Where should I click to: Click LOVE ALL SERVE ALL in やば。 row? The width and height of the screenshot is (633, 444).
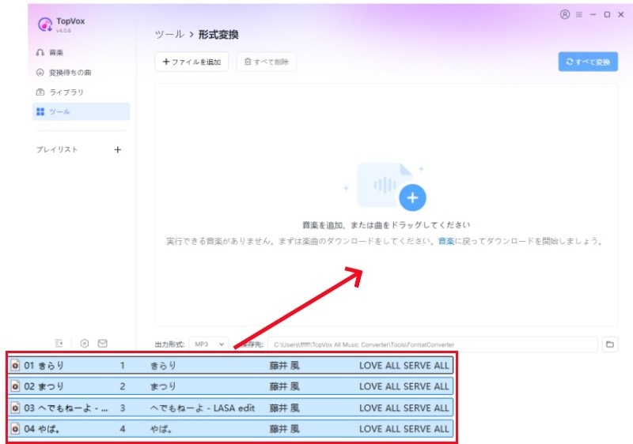coord(404,429)
